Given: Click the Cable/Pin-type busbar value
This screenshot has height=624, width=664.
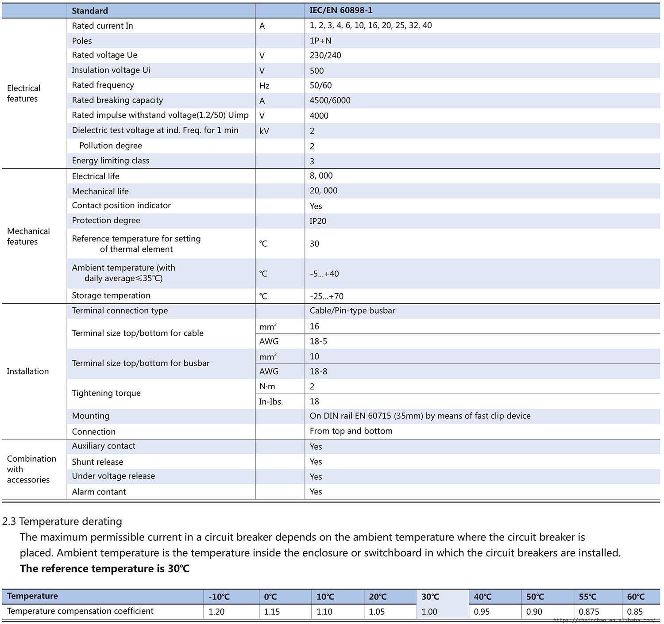Looking at the screenshot, I should (352, 311).
